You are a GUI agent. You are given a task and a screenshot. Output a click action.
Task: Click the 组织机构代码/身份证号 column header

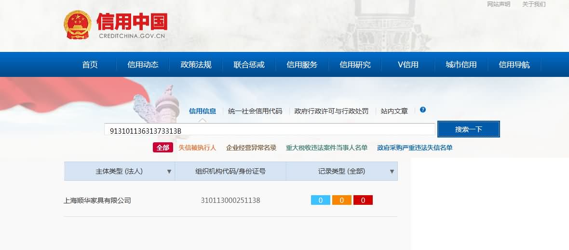230,171
